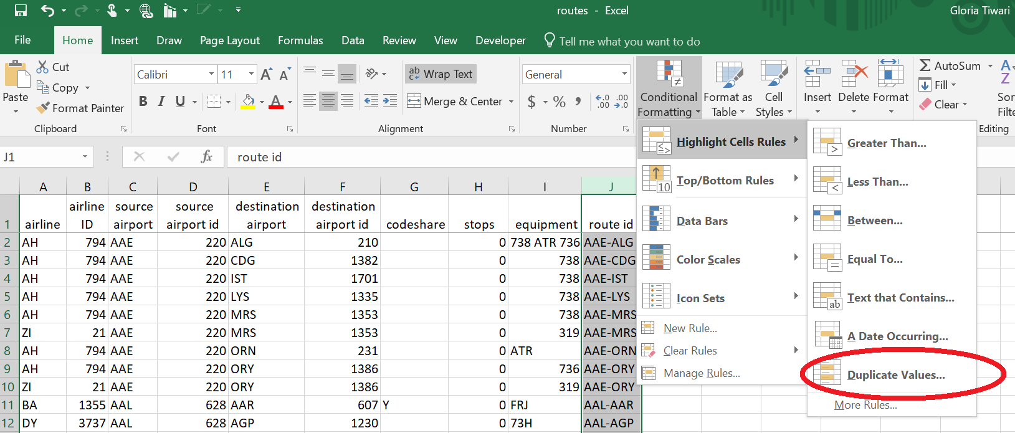1015x433 pixels.
Task: Click the Increase Indent icon
Action: (x=390, y=101)
